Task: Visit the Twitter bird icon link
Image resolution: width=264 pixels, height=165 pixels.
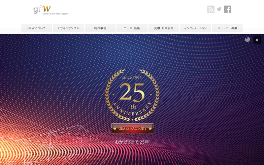Action: point(219,9)
